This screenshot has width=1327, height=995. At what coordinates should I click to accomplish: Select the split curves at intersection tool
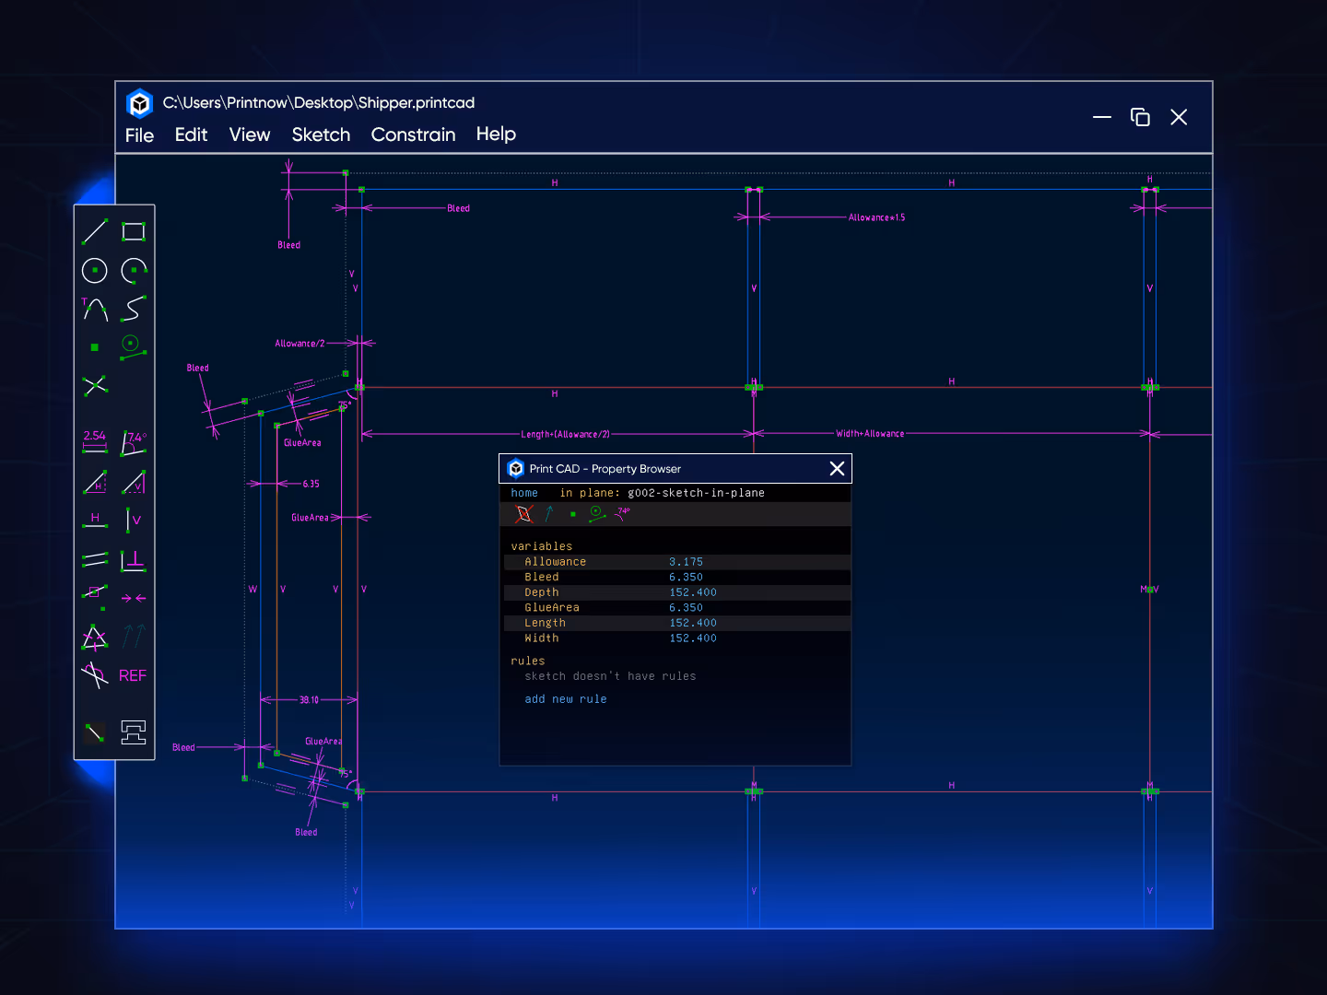pyautogui.click(x=94, y=385)
